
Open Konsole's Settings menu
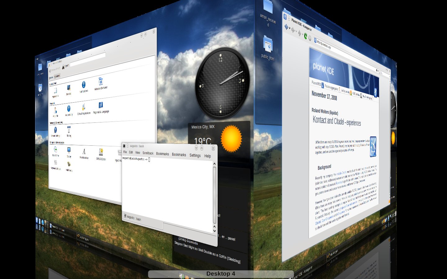[195, 155]
